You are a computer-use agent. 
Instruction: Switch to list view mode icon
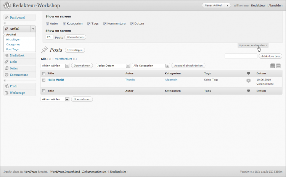coord(273,66)
